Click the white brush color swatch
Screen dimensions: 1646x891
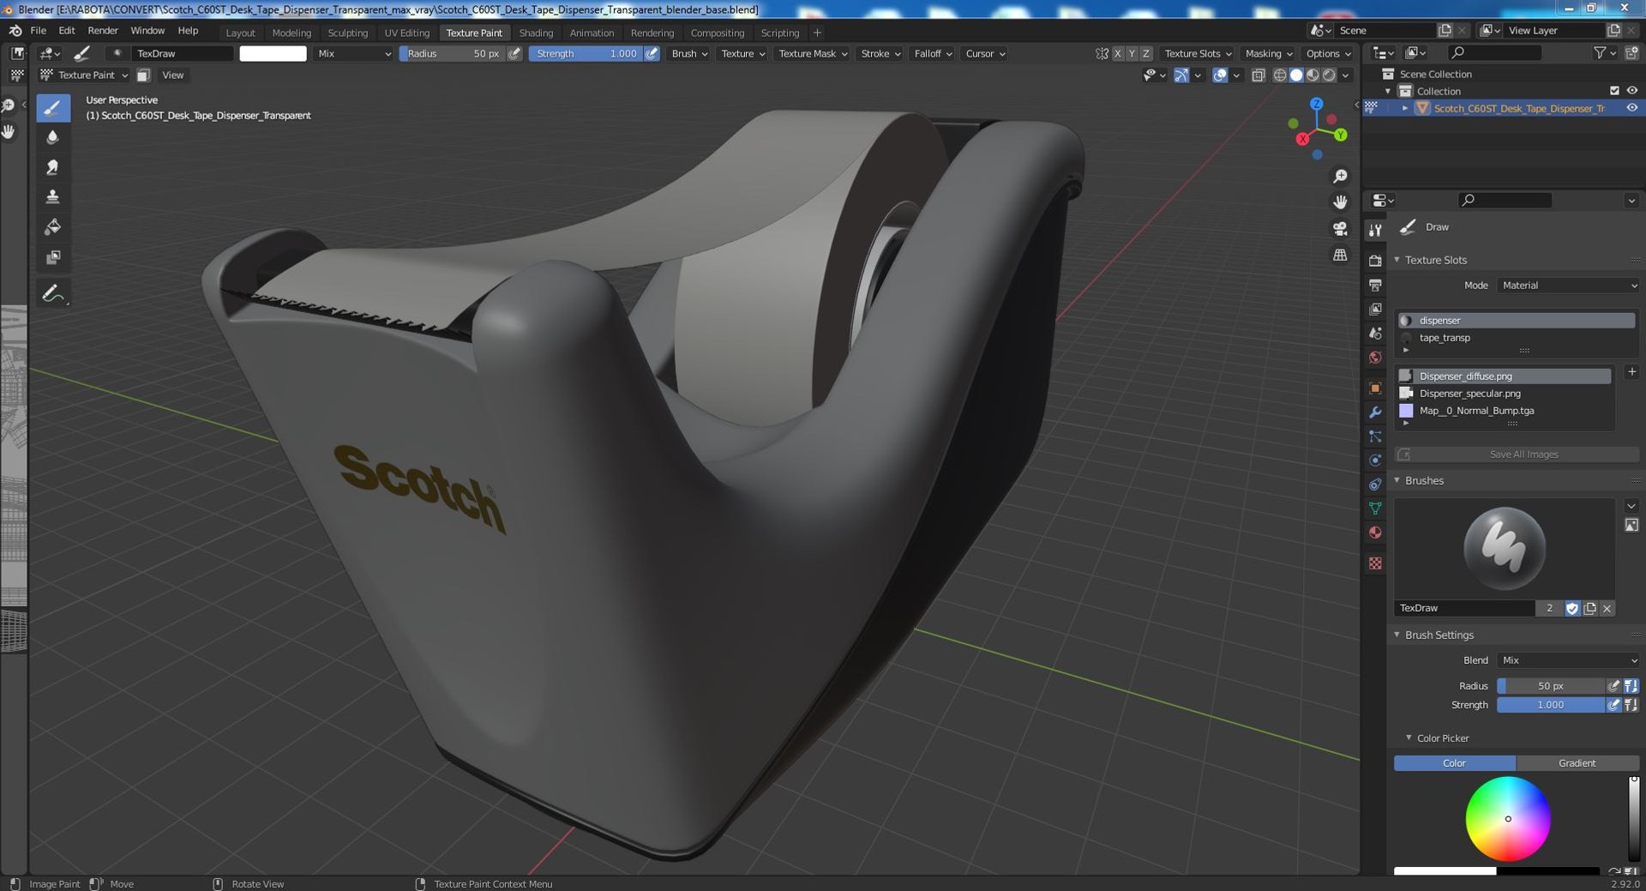(x=273, y=53)
